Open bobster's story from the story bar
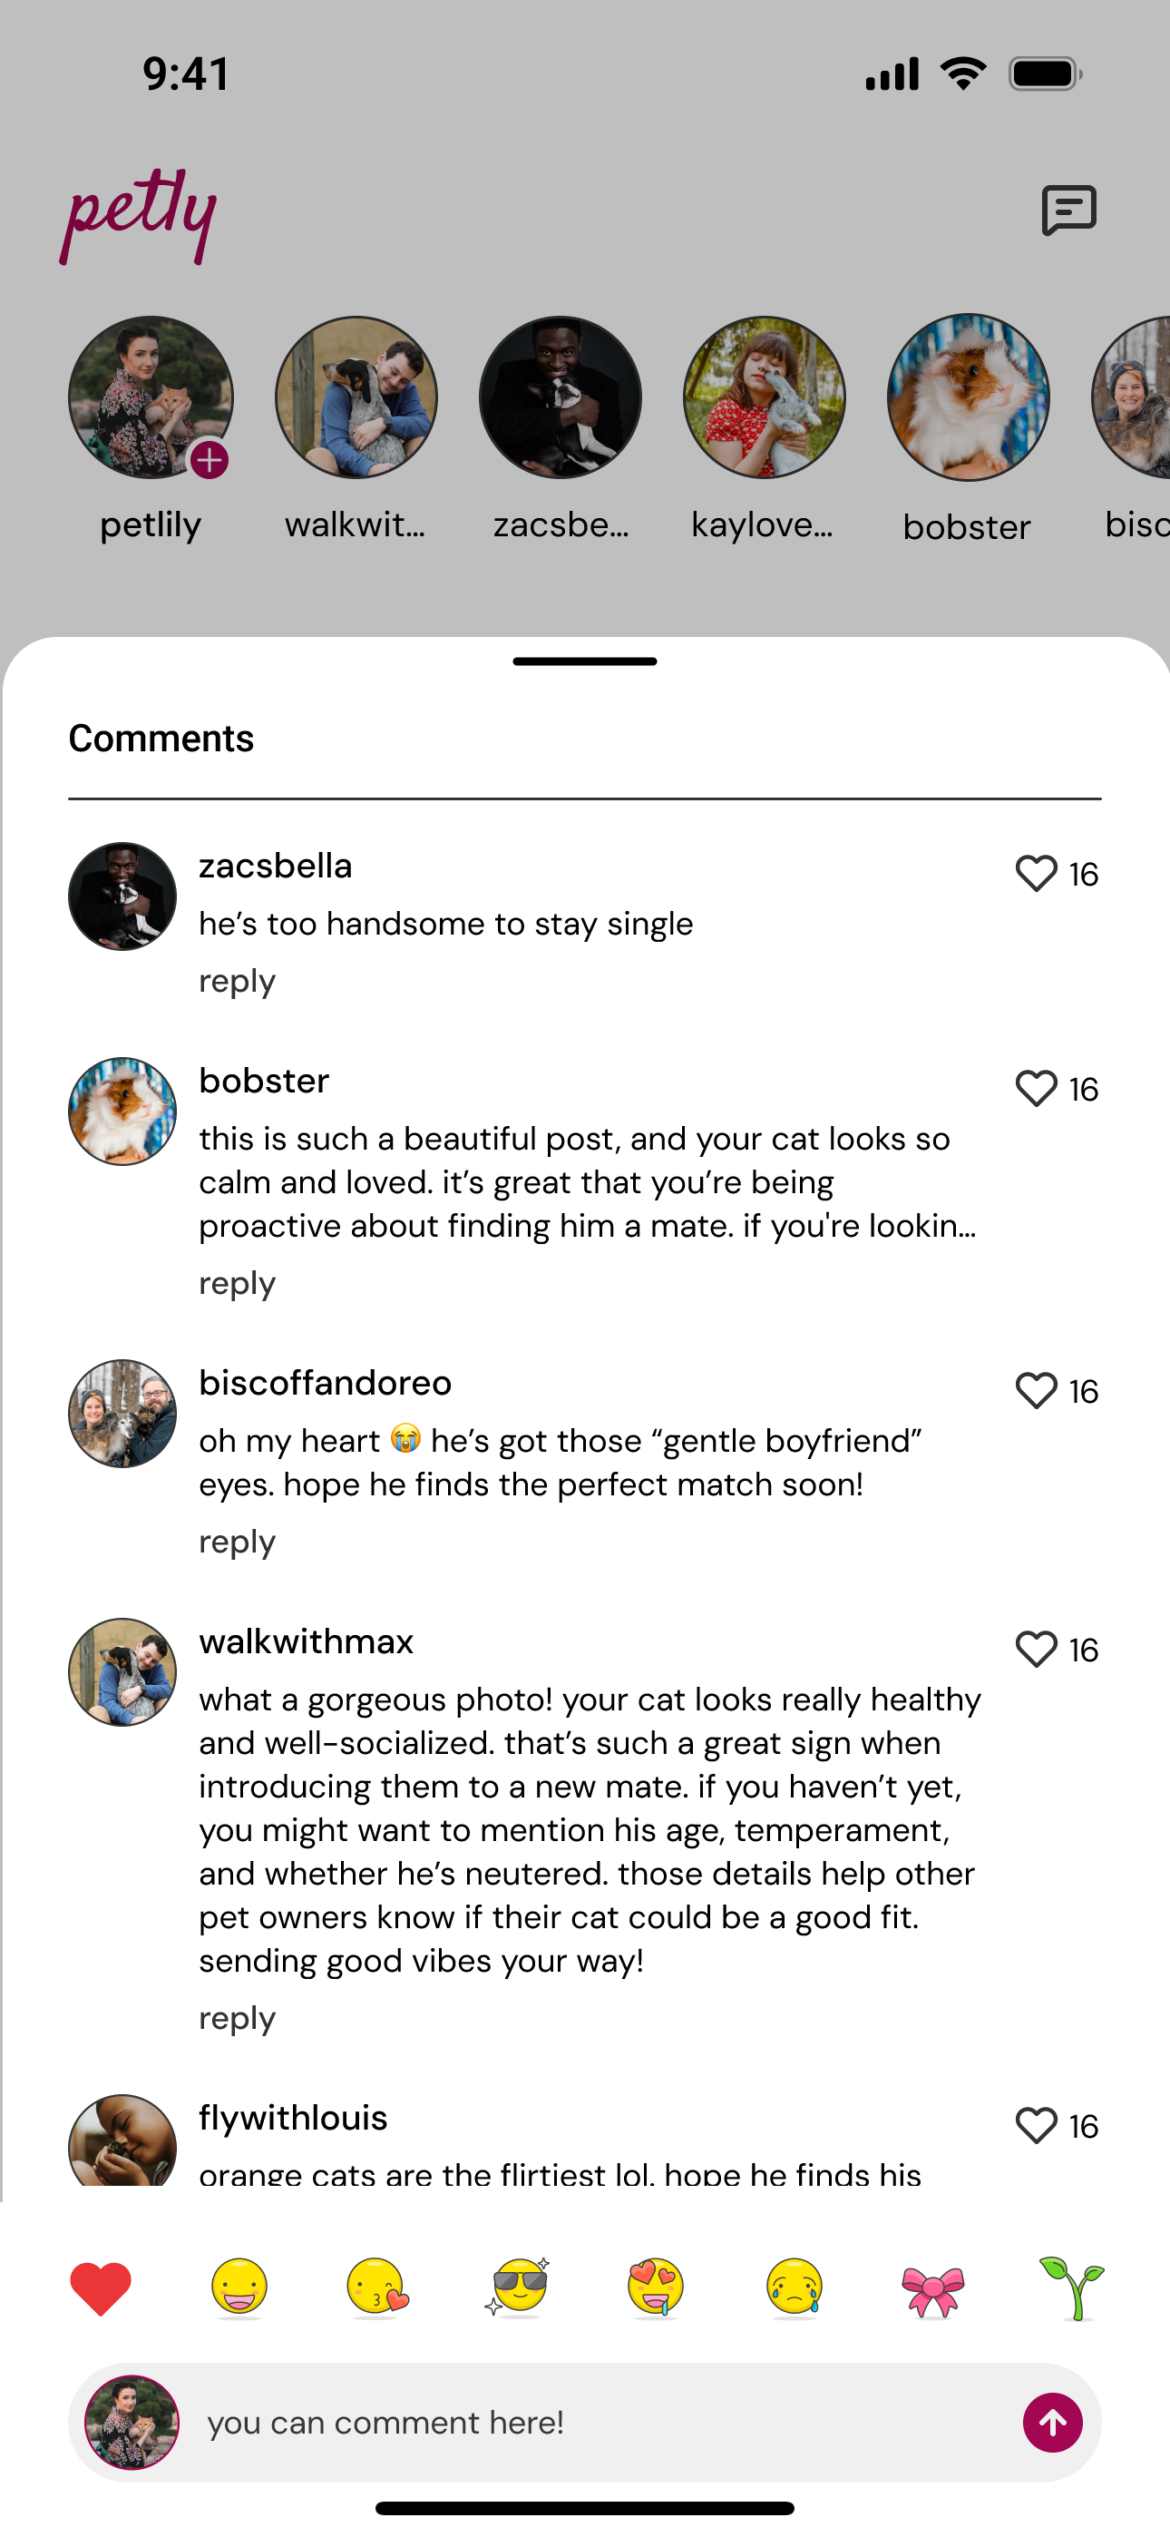Screen dimensions: 1170x2537 point(968,397)
